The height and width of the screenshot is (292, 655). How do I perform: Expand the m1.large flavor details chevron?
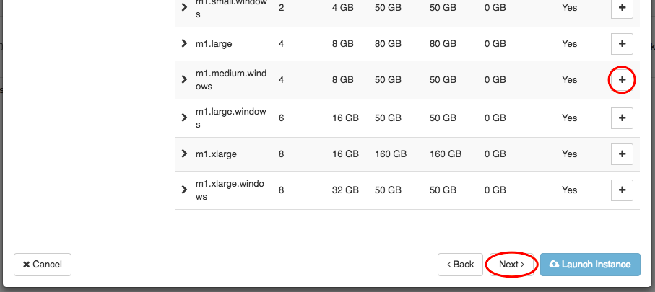pyautogui.click(x=184, y=43)
